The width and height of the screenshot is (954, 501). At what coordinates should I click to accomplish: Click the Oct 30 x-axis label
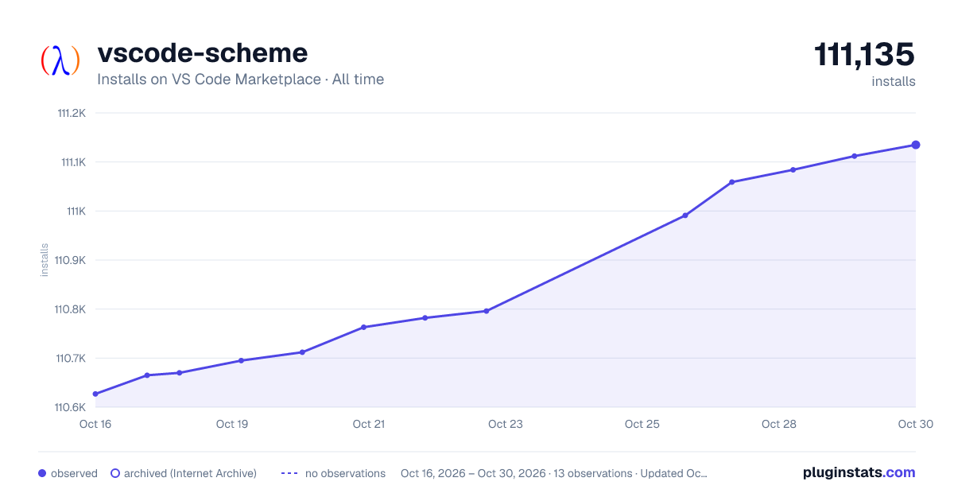914,424
